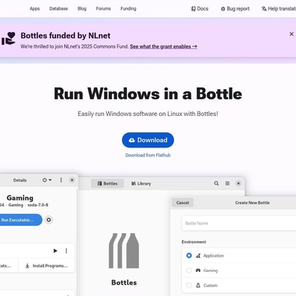Open the Help translate link

(x=279, y=9)
